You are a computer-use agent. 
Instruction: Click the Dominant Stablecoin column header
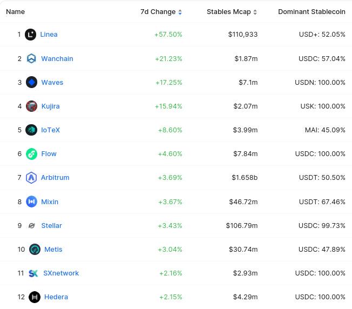(x=312, y=12)
